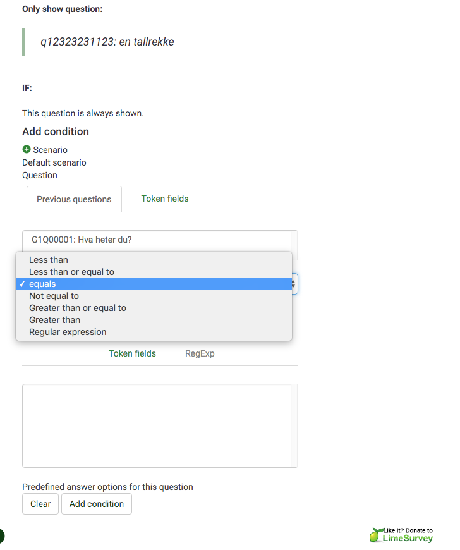This screenshot has width=460, height=550.
Task: Click the comparison operator dropdown arrows
Action: [x=294, y=284]
